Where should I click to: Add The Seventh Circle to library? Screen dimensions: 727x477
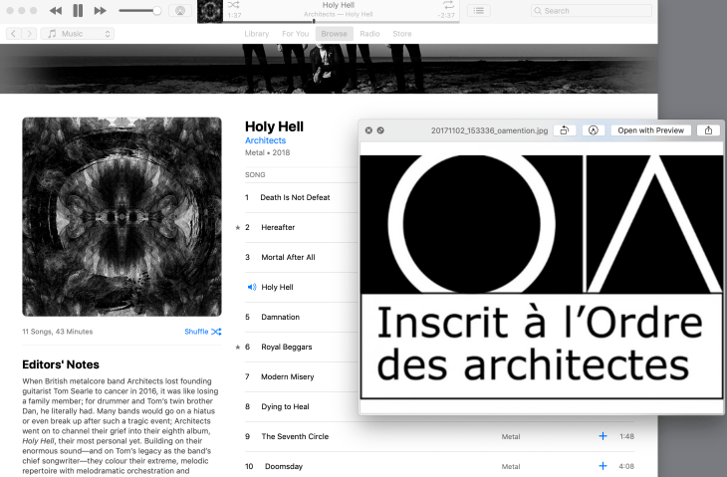(x=603, y=436)
